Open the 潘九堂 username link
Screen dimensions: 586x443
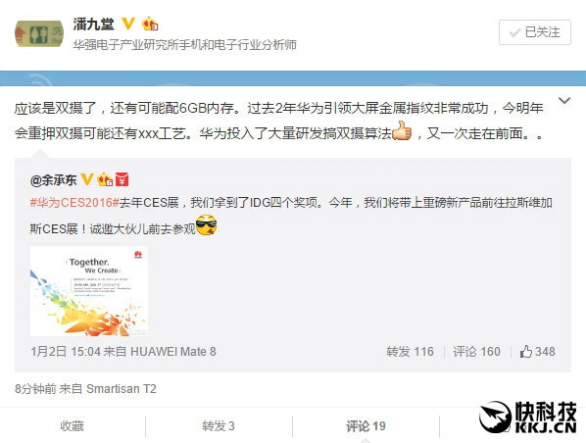point(93,25)
